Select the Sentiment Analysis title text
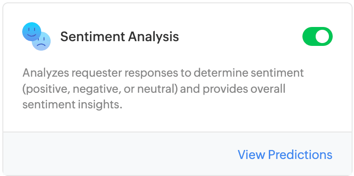354x176 pixels. click(x=119, y=36)
